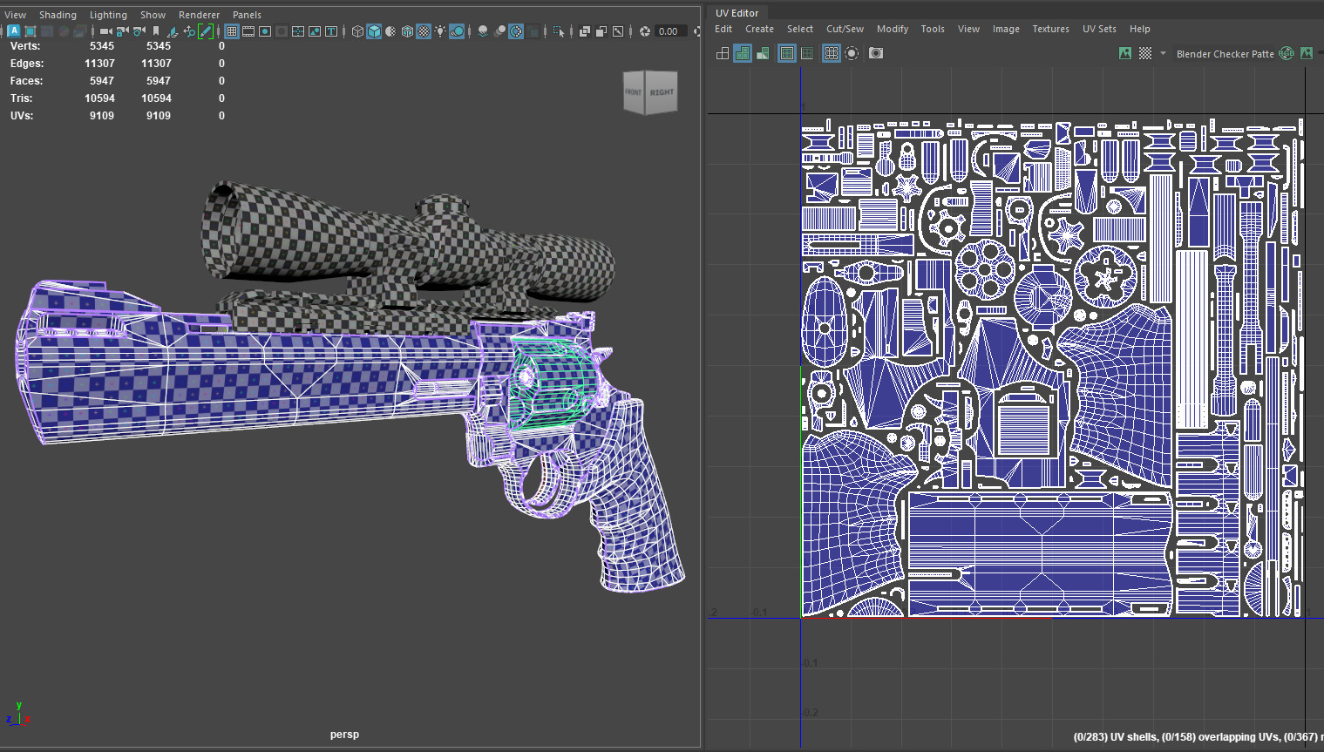Toggle the resolution gate display

[265, 31]
